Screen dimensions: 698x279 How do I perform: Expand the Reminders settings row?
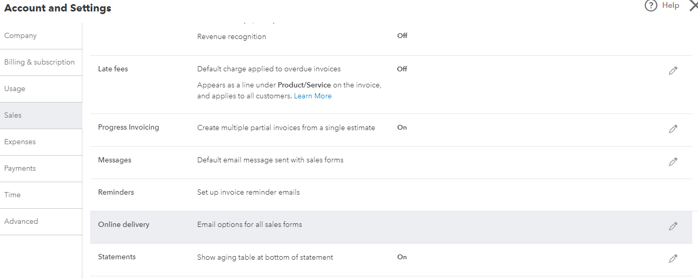point(116,193)
